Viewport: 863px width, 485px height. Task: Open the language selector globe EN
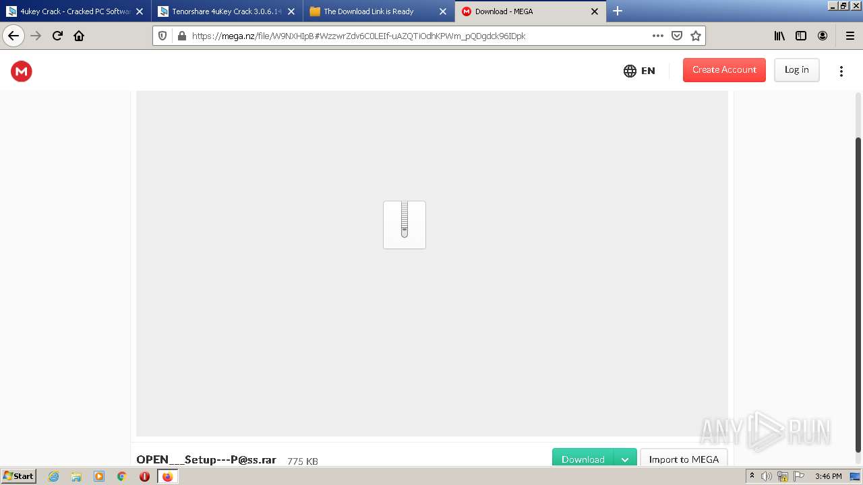[639, 71]
